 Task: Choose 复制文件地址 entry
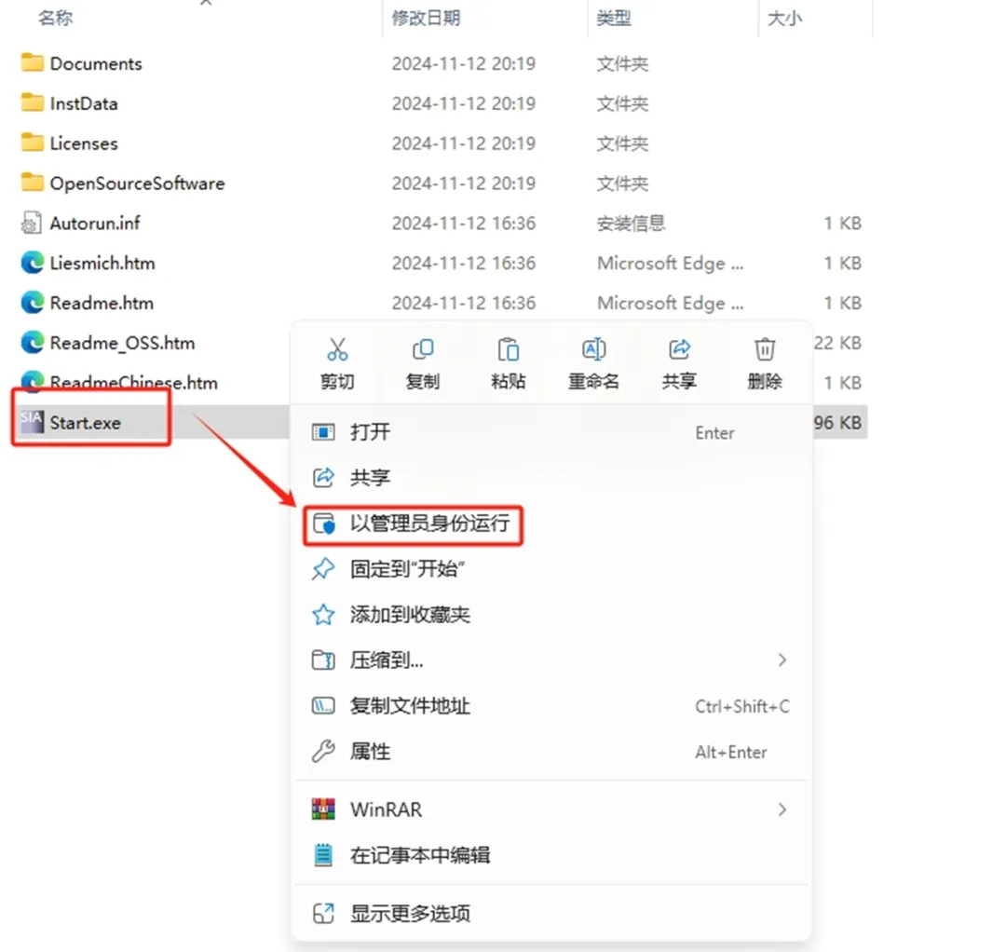point(551,706)
